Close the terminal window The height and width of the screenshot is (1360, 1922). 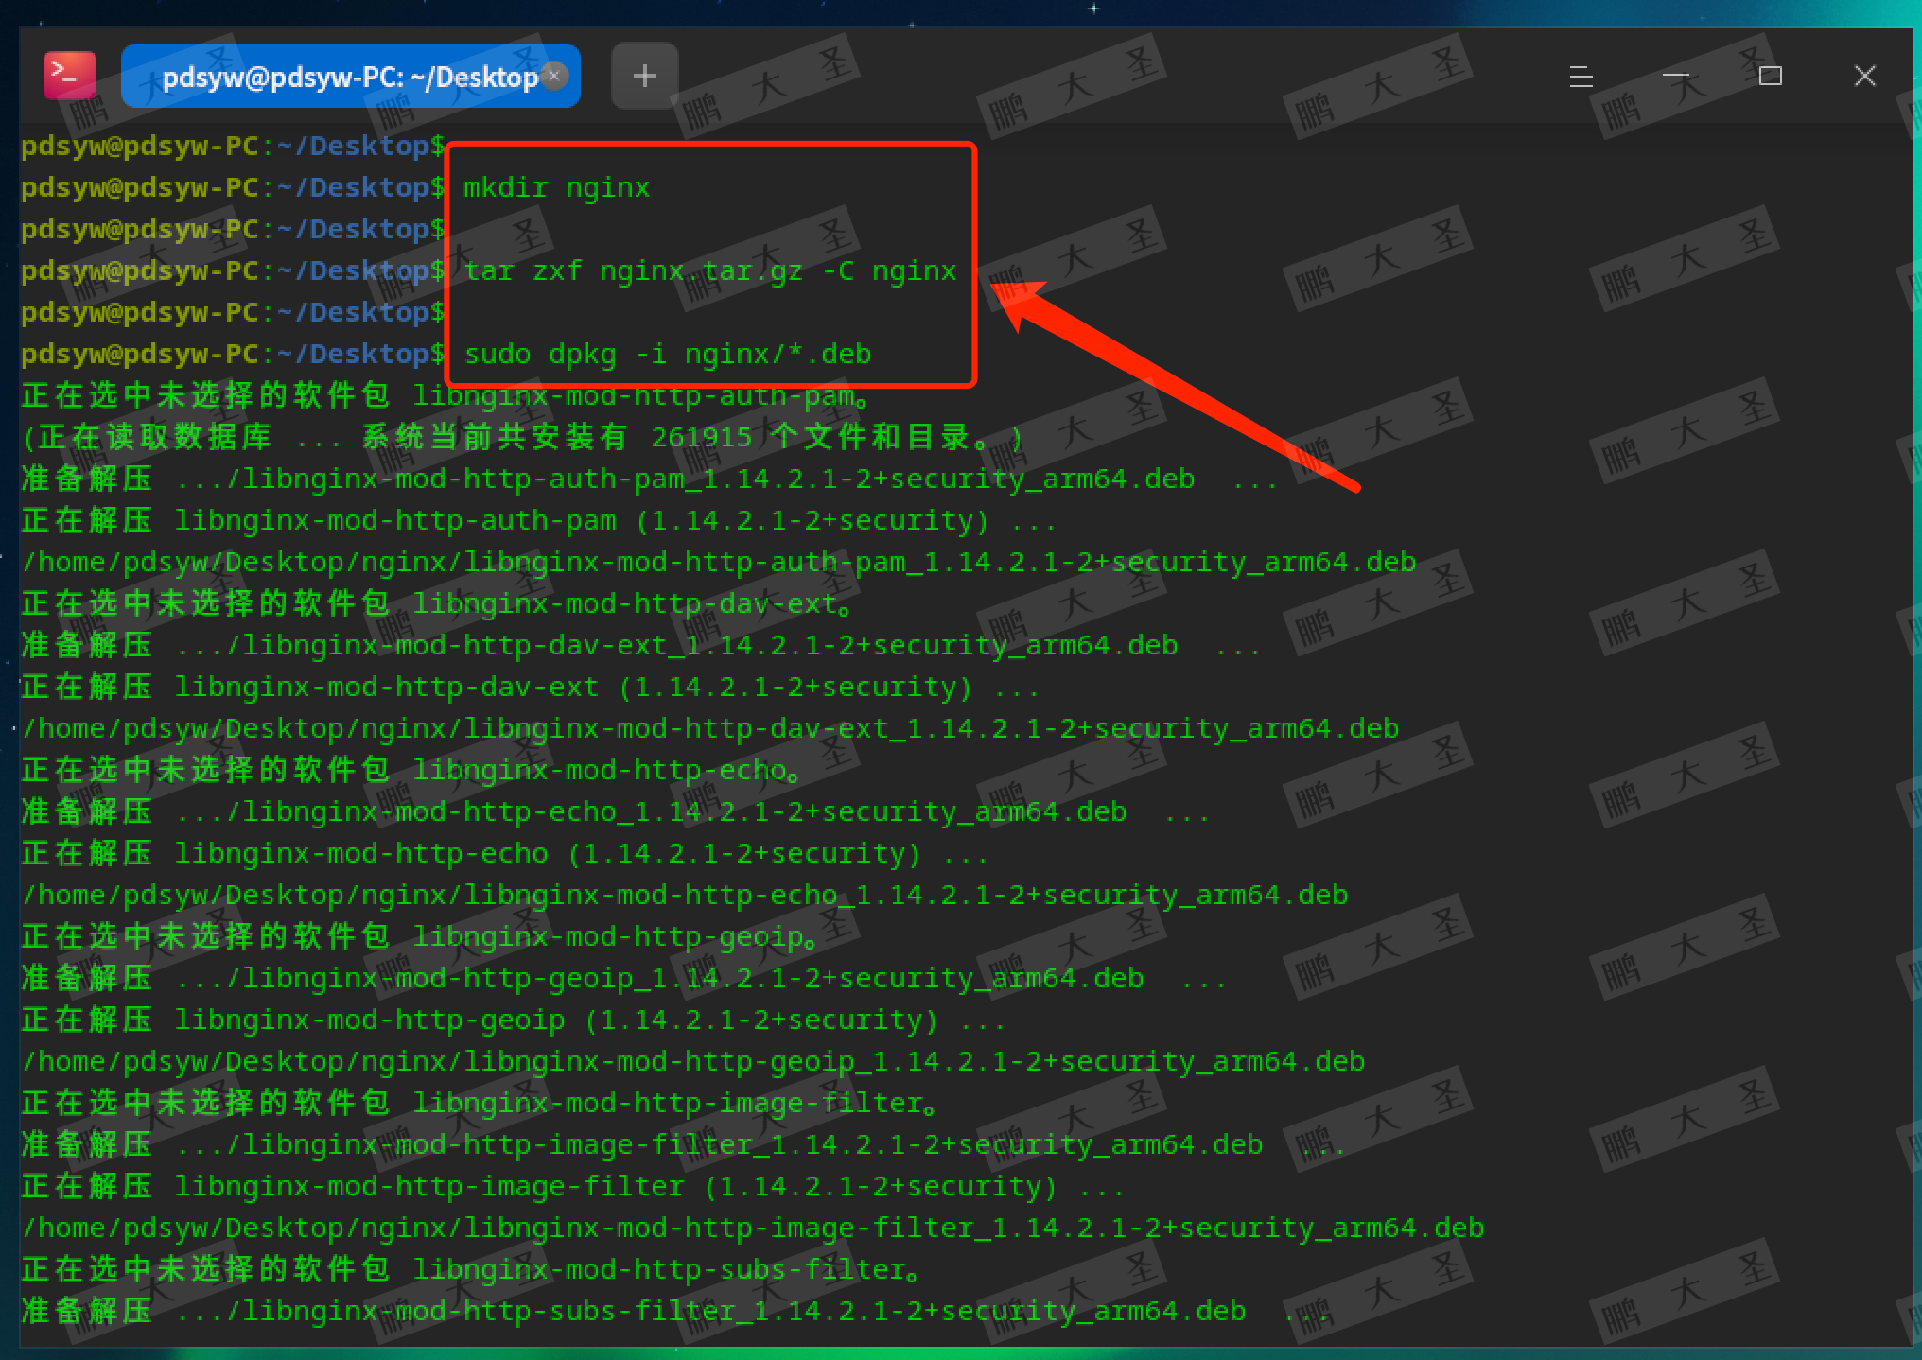click(x=1864, y=76)
